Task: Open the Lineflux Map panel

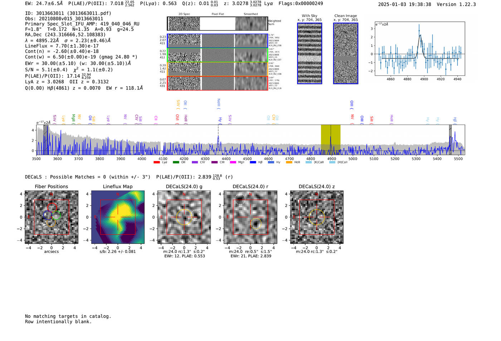Action: pos(118,217)
